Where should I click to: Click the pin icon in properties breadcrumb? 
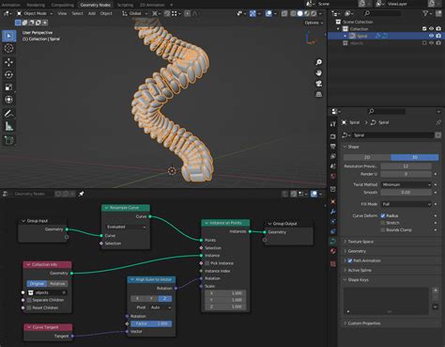(x=438, y=122)
